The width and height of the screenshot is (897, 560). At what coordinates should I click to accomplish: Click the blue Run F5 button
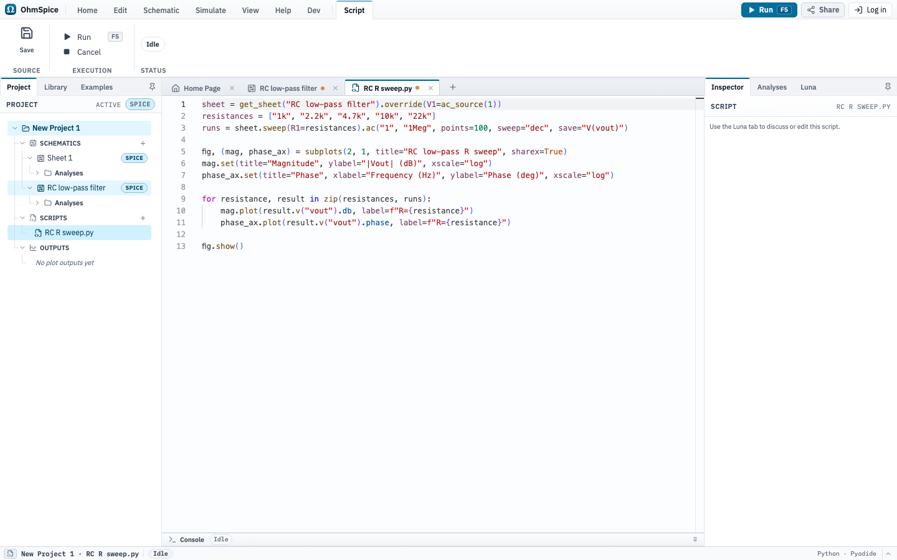tap(769, 10)
